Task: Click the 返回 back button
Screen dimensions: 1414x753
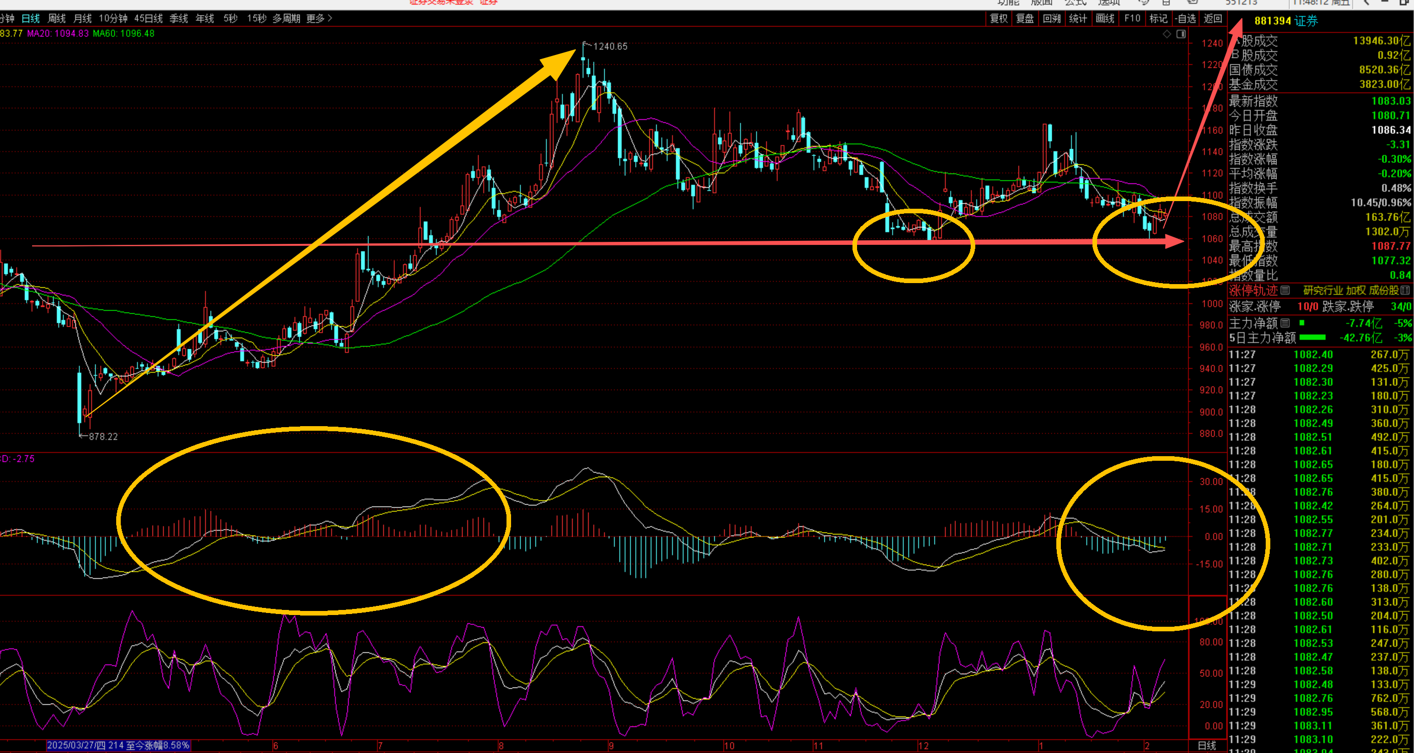Action: (x=1212, y=19)
